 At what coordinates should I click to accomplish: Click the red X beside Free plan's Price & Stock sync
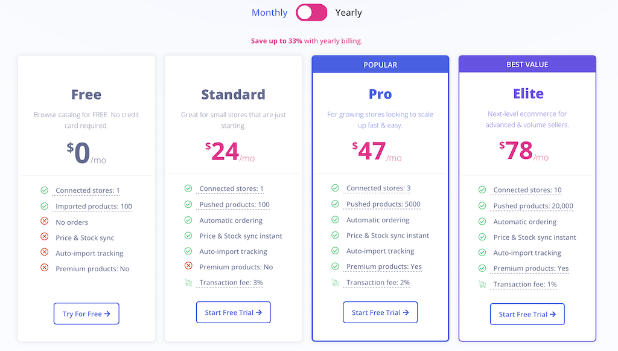click(44, 237)
